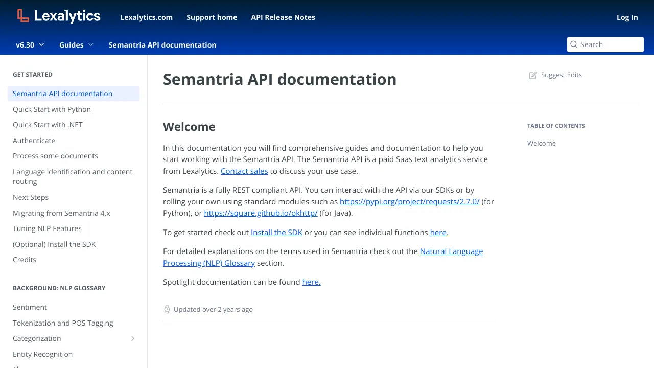The image size is (654, 368).
Task: Click the search magnifier icon
Action: coord(574,44)
